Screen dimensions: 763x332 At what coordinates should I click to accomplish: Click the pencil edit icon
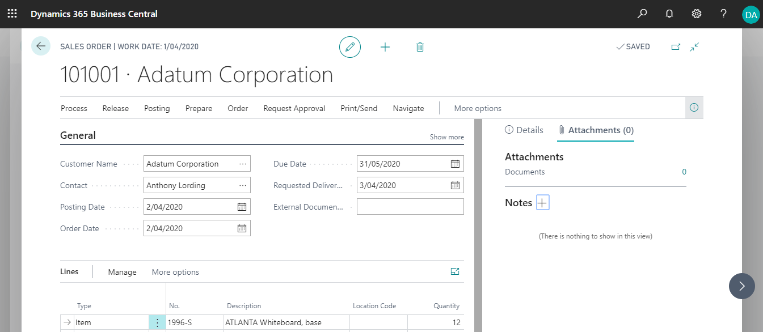point(350,47)
